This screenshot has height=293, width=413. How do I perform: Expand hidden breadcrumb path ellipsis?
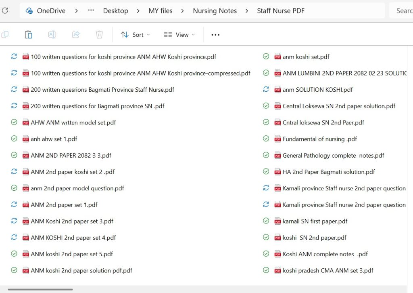pyautogui.click(x=91, y=11)
